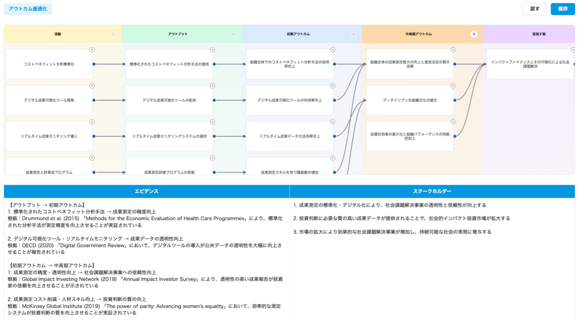Add a card via the 中長期アウトカム column plus icon

[x=474, y=34]
